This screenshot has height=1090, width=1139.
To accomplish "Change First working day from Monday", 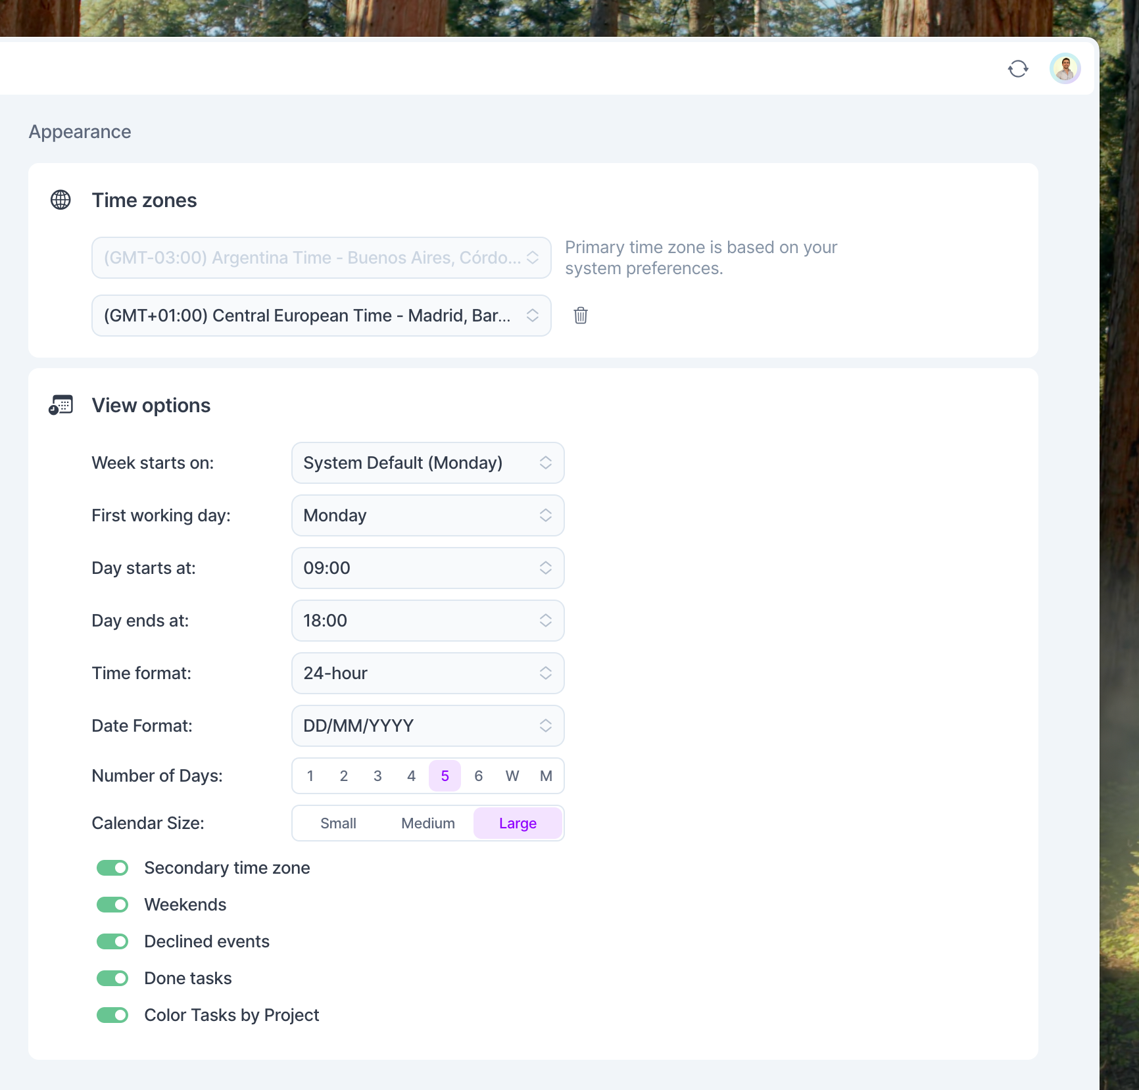I will point(428,515).
